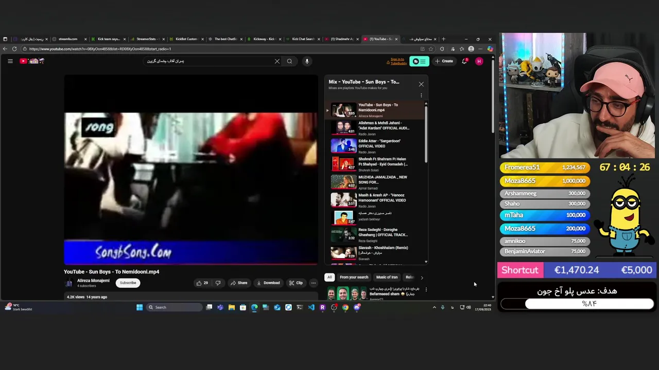Click the video player to pause
This screenshot has height=370, width=659.
point(191,170)
